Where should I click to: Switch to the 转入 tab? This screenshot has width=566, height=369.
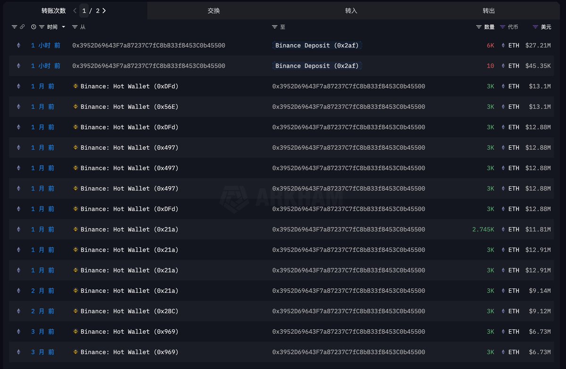351,10
